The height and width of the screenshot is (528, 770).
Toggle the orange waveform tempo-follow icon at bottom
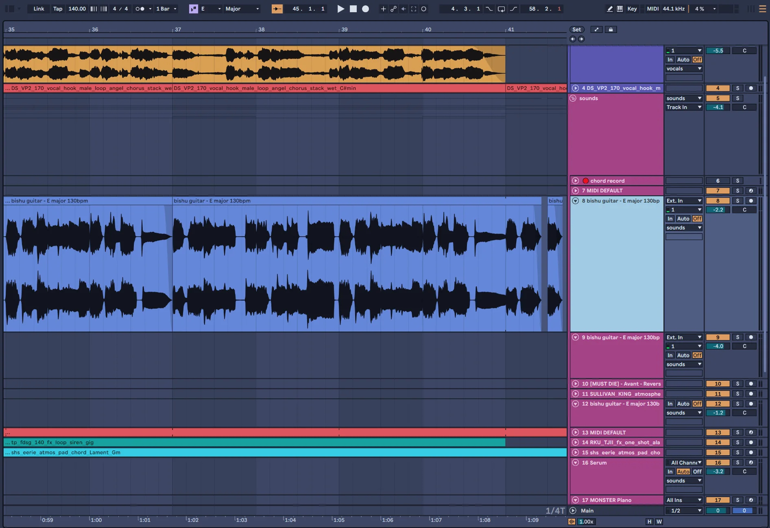click(x=572, y=521)
